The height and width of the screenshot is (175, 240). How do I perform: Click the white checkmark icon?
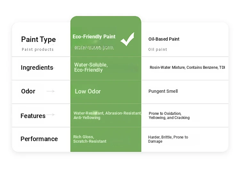pyautogui.click(x=127, y=39)
